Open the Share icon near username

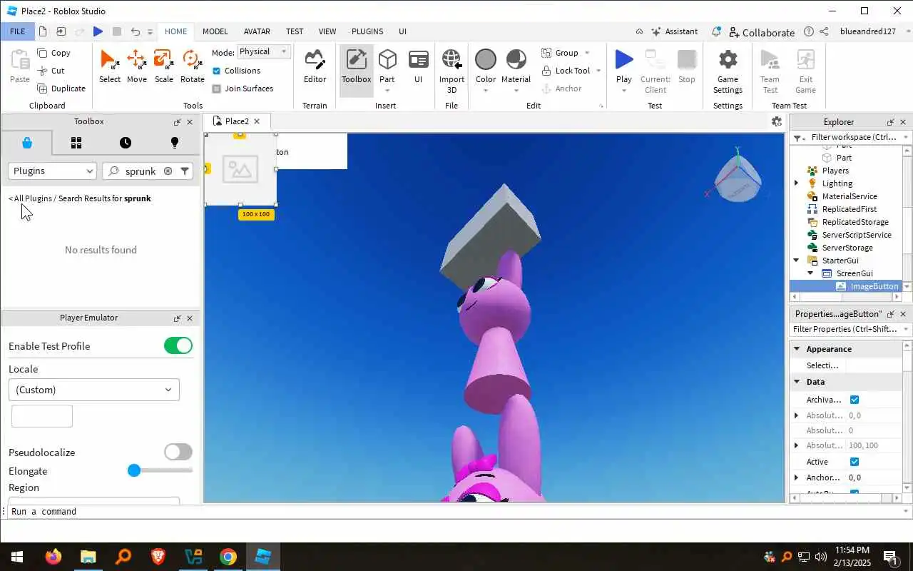(824, 31)
